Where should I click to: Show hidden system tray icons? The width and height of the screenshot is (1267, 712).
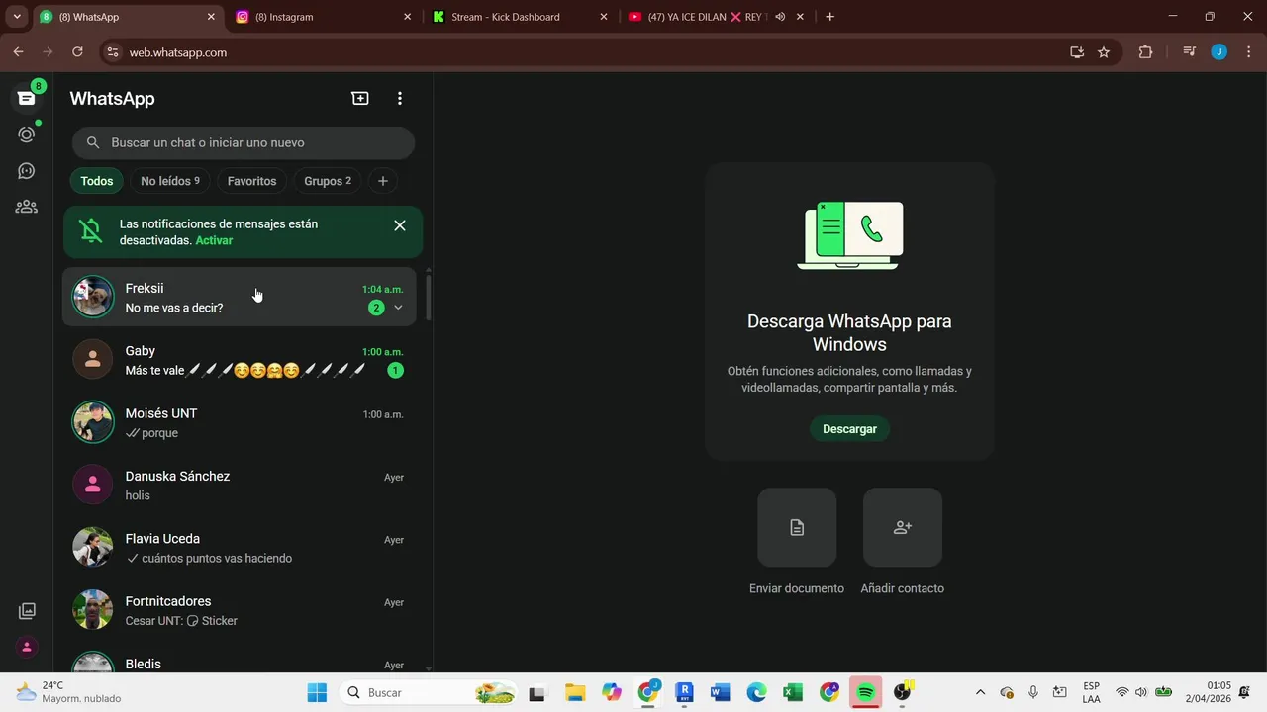980,692
